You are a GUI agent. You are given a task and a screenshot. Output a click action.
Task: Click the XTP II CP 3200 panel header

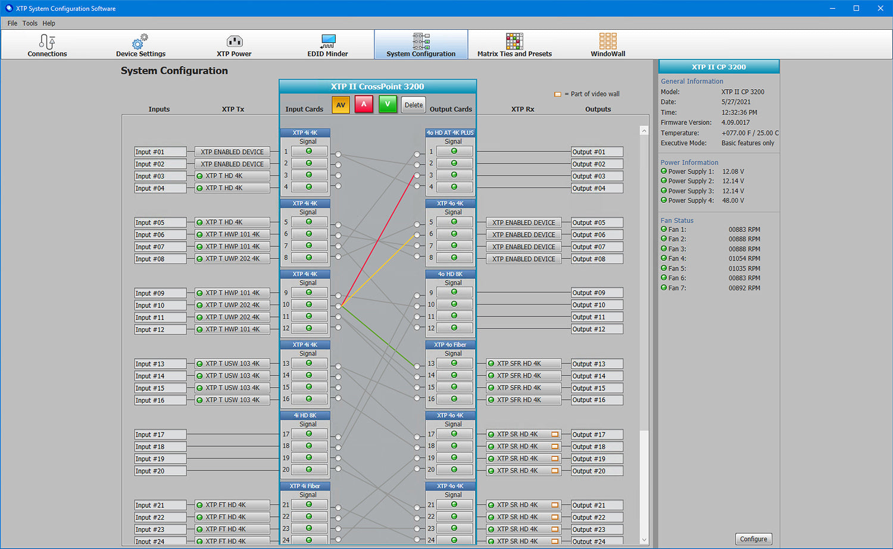719,67
